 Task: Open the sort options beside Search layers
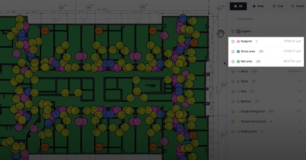tap(302, 19)
